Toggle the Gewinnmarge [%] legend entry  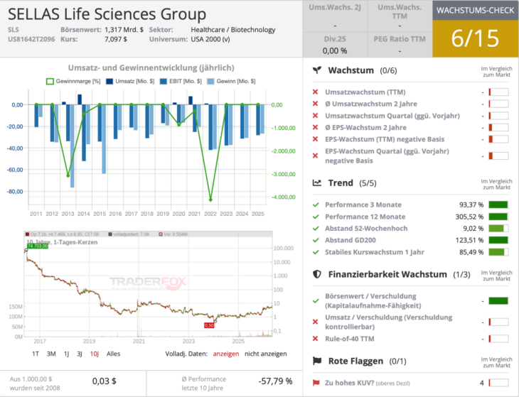(x=73, y=81)
